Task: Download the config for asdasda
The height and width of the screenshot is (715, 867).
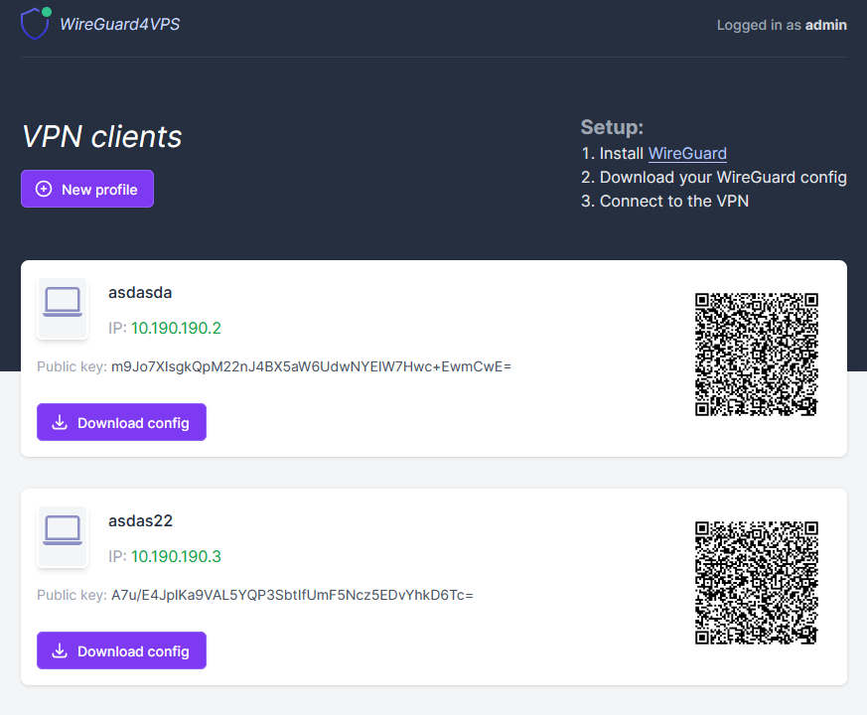Action: (x=121, y=422)
